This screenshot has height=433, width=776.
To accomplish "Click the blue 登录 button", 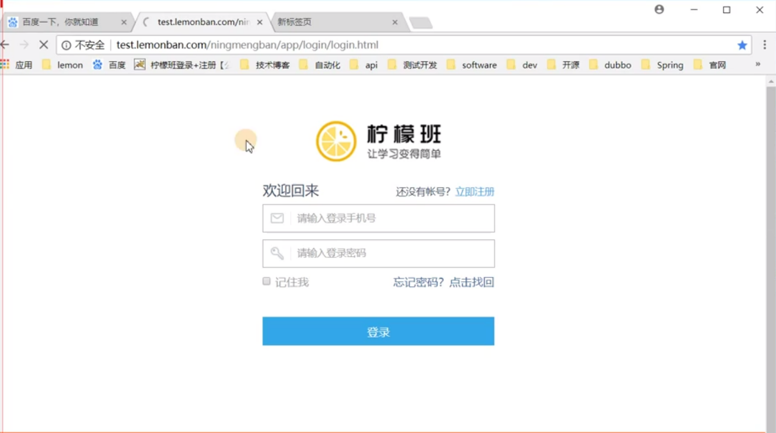I will point(378,331).
